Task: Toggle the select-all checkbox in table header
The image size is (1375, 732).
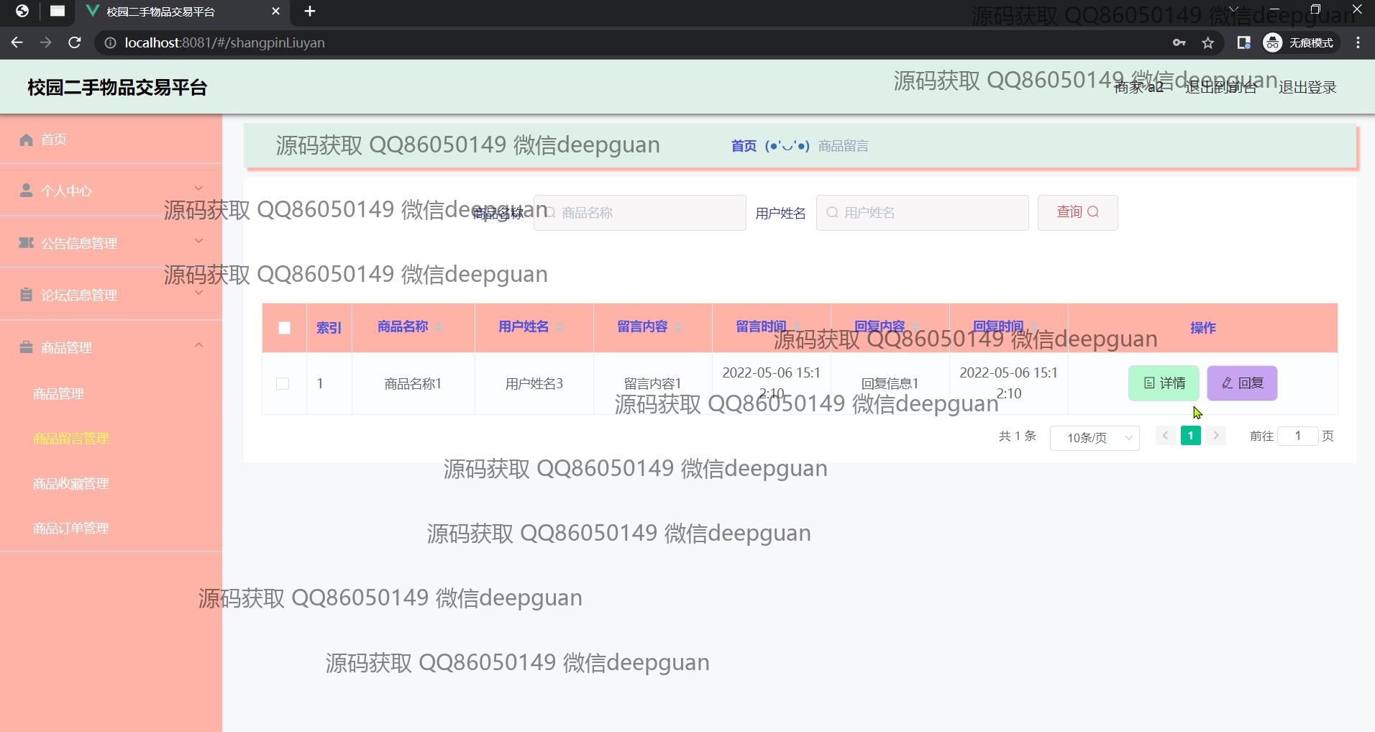Action: [285, 328]
